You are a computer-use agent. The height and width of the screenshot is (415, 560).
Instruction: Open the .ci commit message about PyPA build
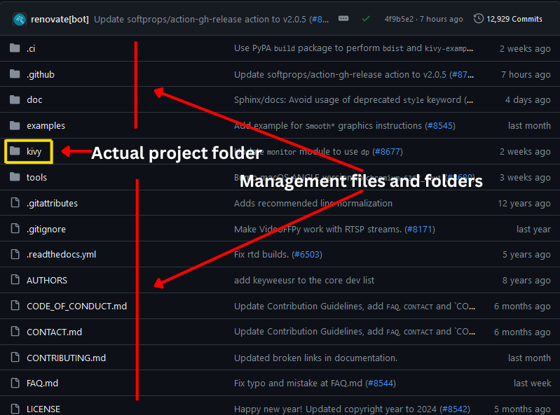(x=353, y=48)
